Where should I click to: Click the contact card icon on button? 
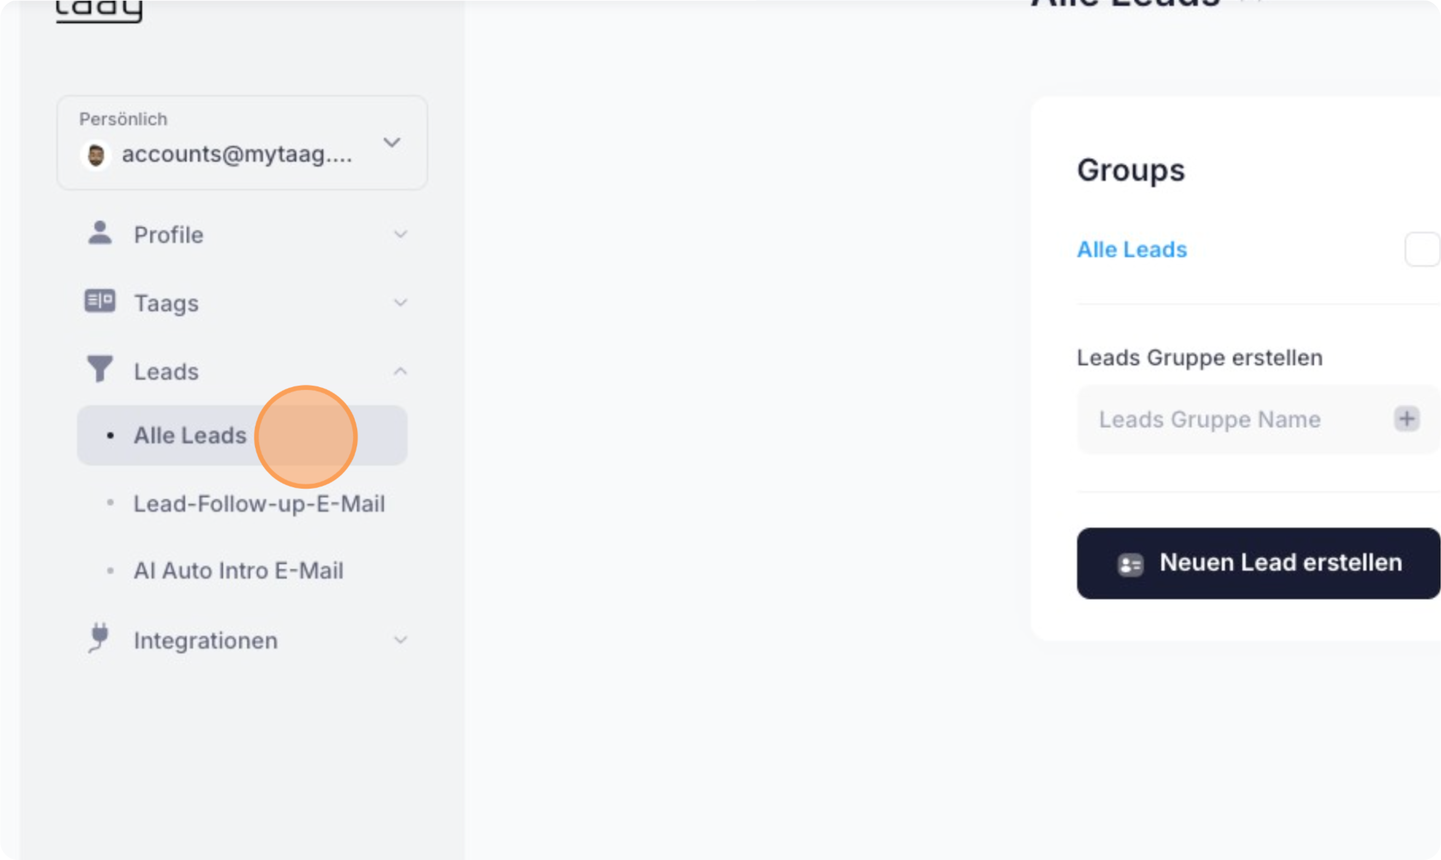(1130, 564)
